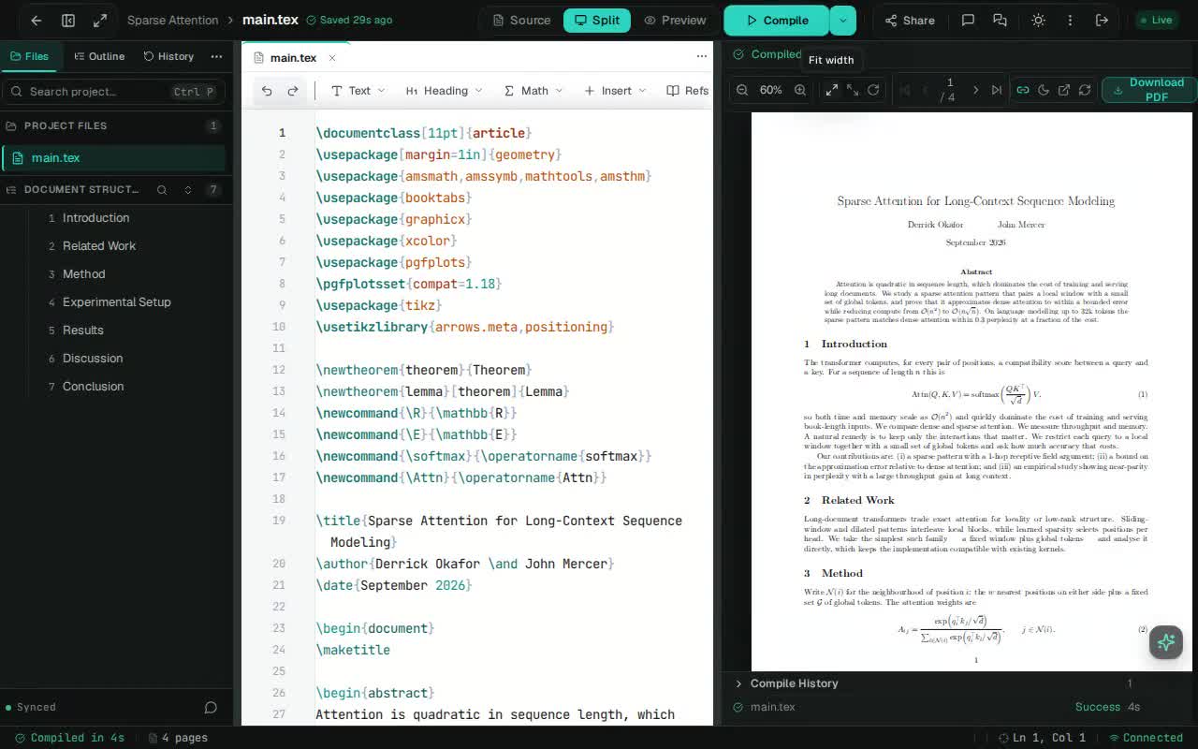This screenshot has width=1198, height=749.
Task: Toggle light theme sun icon
Action: [x=1038, y=20]
